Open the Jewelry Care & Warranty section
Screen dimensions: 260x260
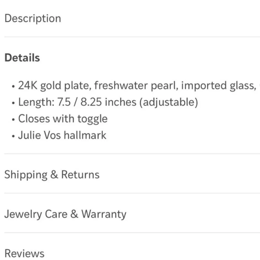[65, 214]
